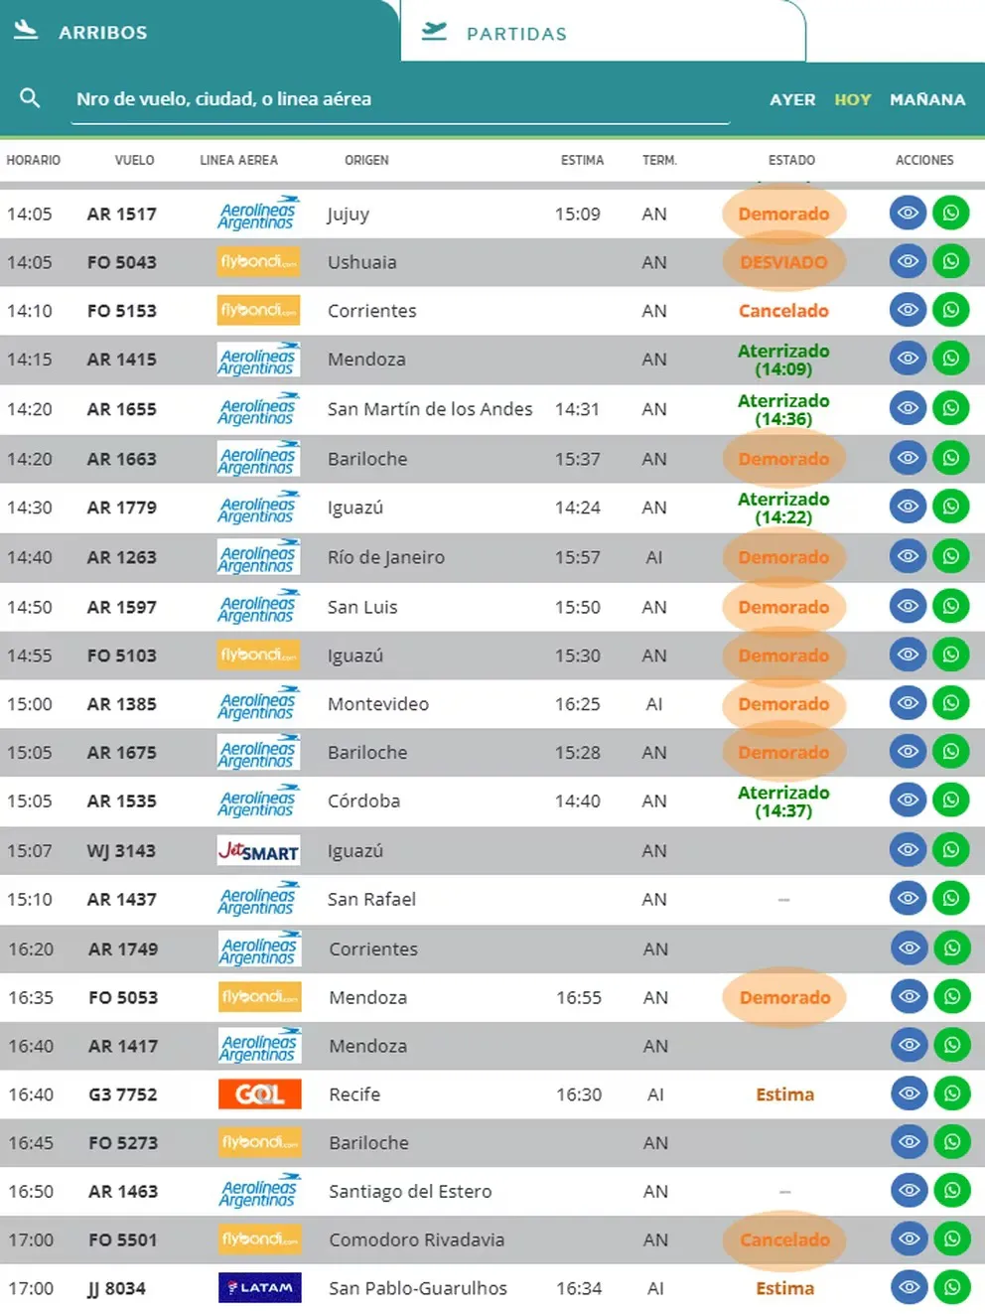Screen dimensions: 985x1314
Task: Show details for flight FO 5501
Action: coord(909,1239)
